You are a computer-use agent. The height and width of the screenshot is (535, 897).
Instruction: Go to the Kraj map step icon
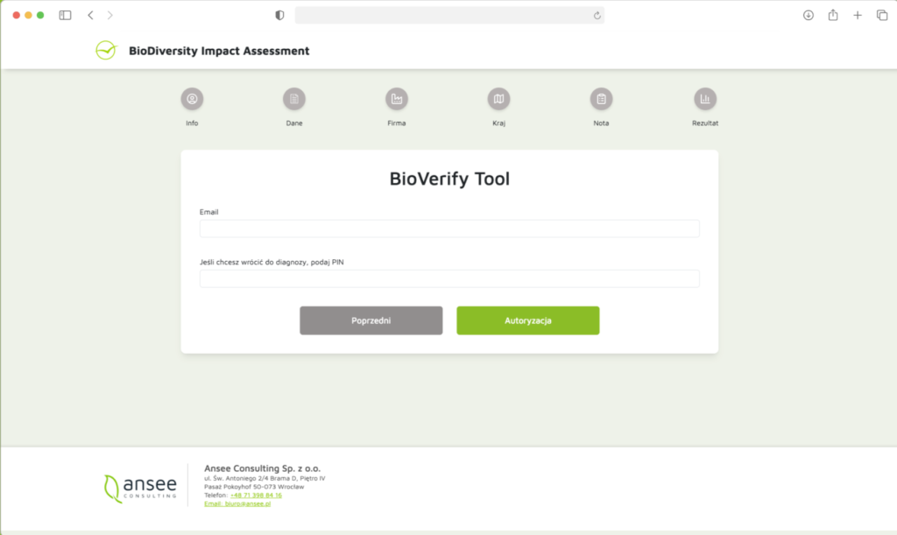pyautogui.click(x=498, y=99)
